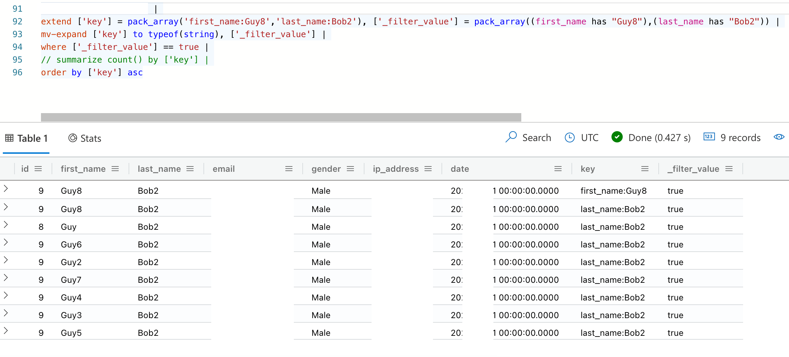789x357 pixels.
Task: Click the Search text label
Action: (537, 137)
